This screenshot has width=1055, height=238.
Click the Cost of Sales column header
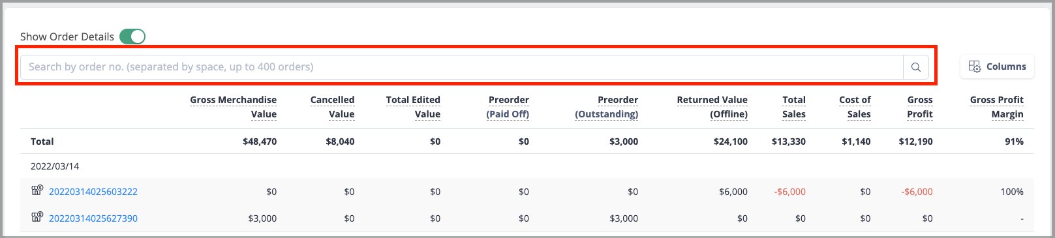click(x=855, y=107)
